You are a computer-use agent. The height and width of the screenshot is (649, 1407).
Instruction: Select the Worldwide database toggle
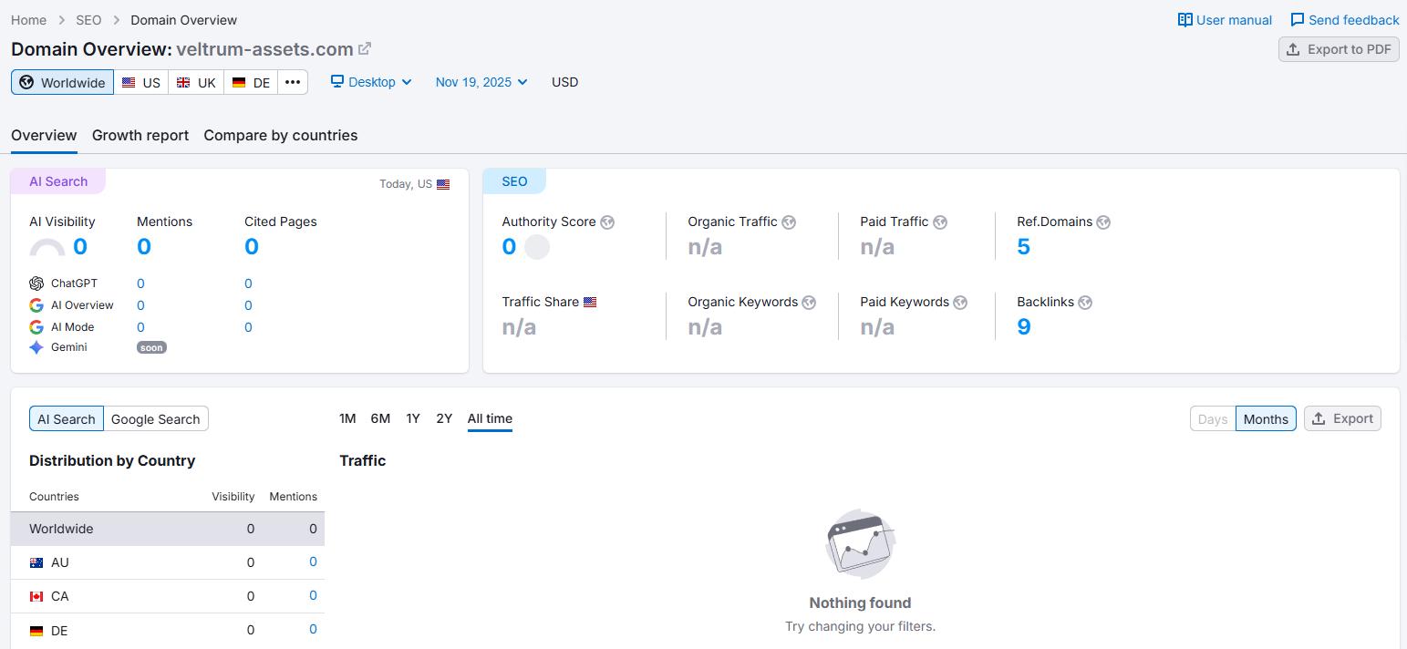point(62,82)
